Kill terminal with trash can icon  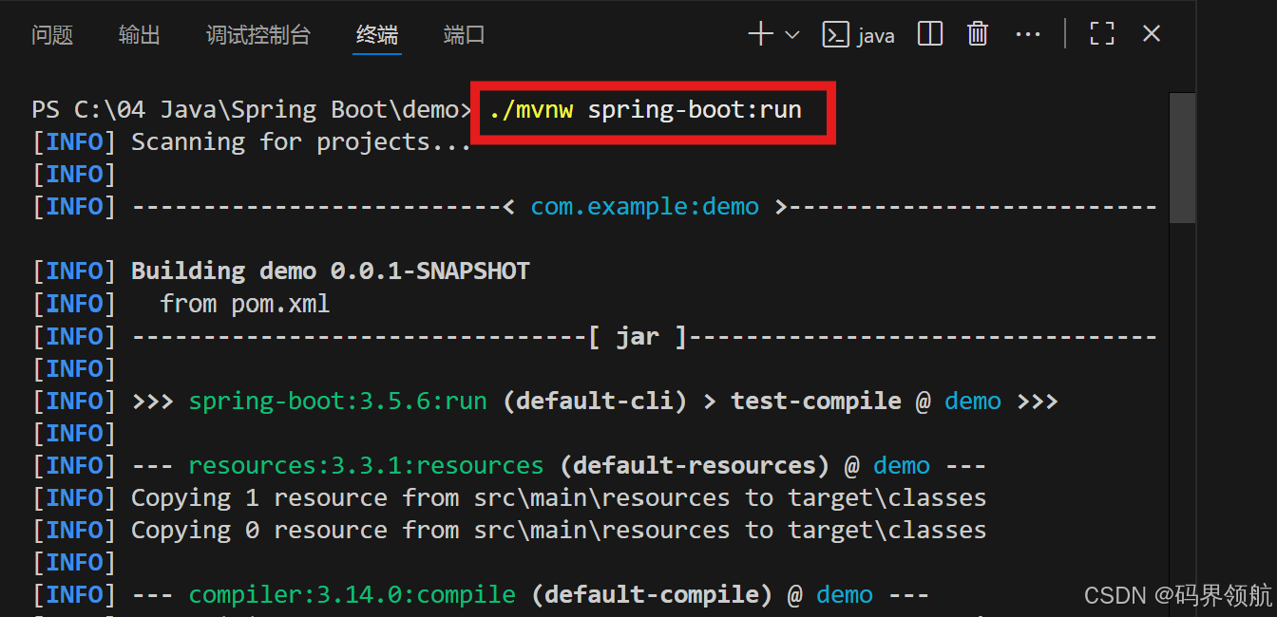click(978, 35)
